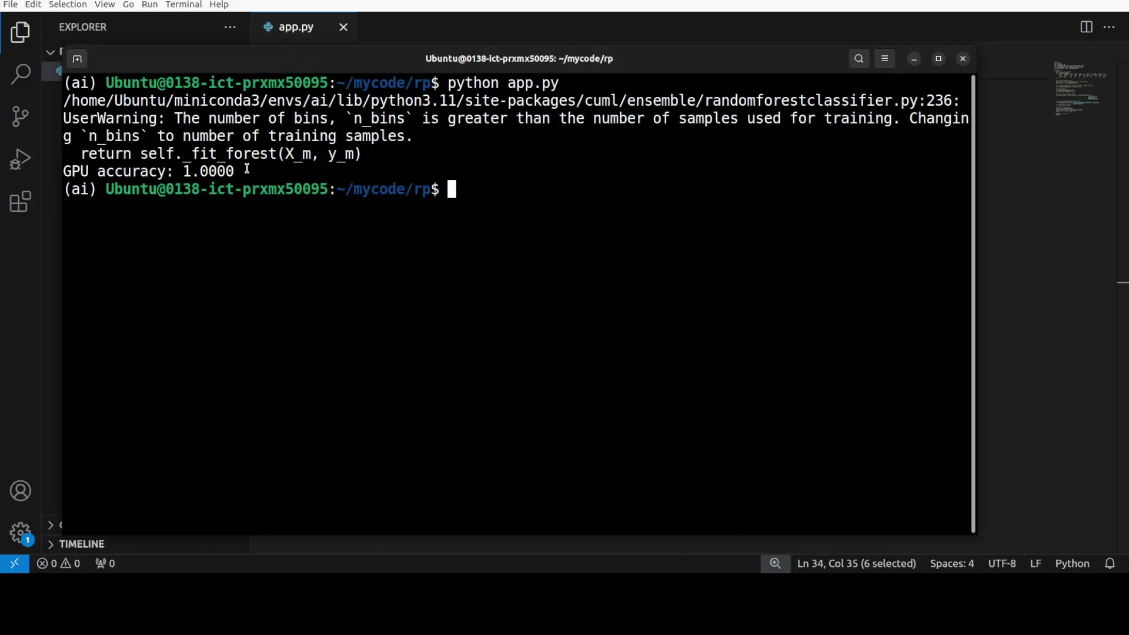Screen dimensions: 1129x635
Task: Open the Terminal menu
Action: [x=183, y=4]
